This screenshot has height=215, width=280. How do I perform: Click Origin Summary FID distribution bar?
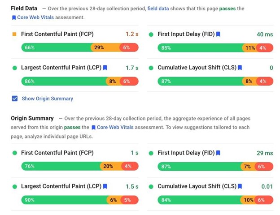[x=215, y=167]
